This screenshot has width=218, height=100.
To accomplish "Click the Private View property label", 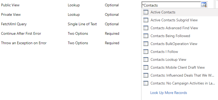I will pyautogui.click(x=11, y=14).
